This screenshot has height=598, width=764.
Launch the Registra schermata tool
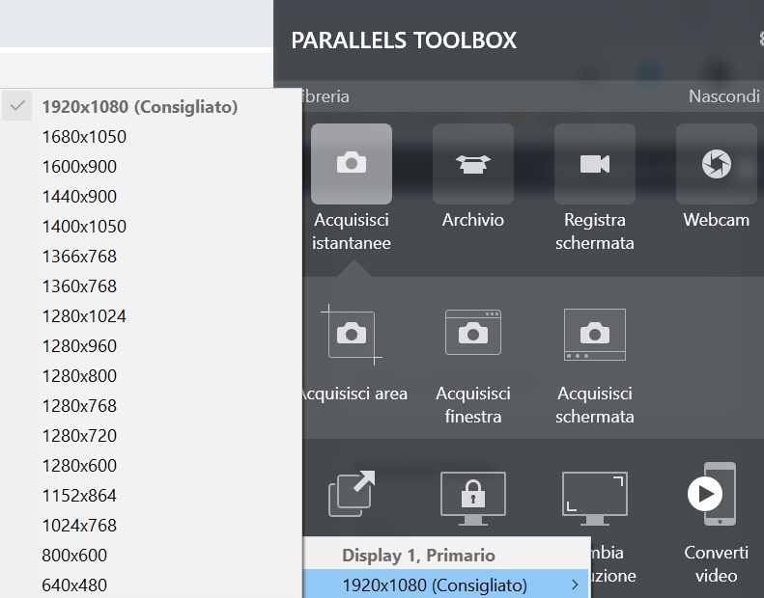(x=595, y=164)
